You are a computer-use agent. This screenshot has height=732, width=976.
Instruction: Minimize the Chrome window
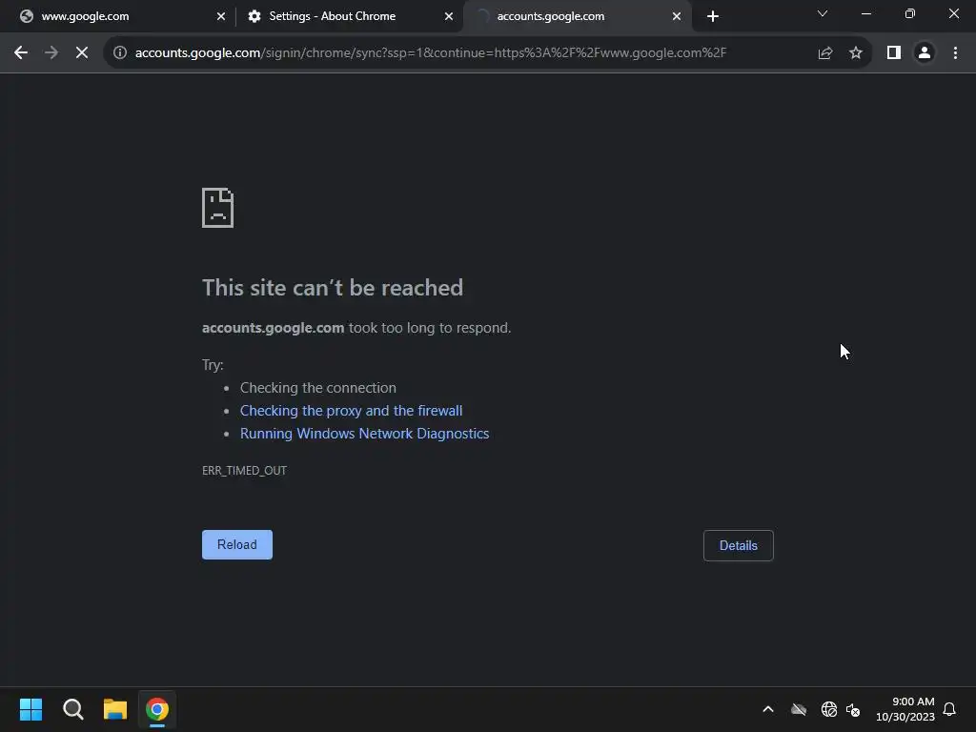pos(865,13)
